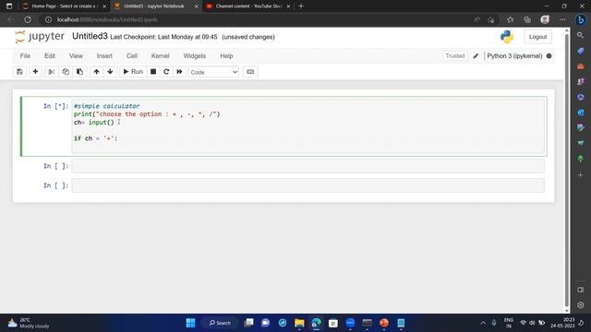Interrupt the kernel stop icon
The width and height of the screenshot is (591, 332).
pyautogui.click(x=153, y=72)
